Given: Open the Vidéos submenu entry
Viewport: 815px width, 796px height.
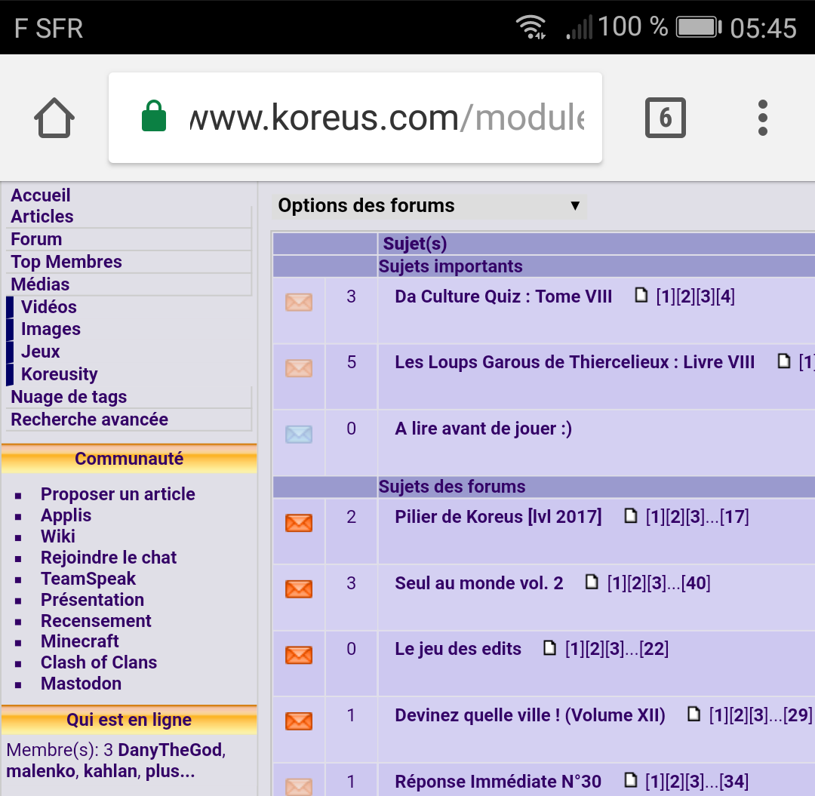Looking at the screenshot, I should [x=49, y=307].
